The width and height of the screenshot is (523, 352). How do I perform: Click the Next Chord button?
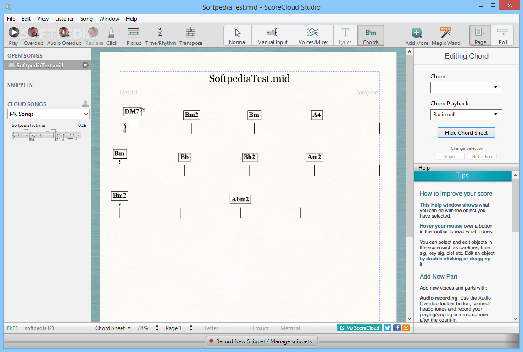pyautogui.click(x=482, y=156)
